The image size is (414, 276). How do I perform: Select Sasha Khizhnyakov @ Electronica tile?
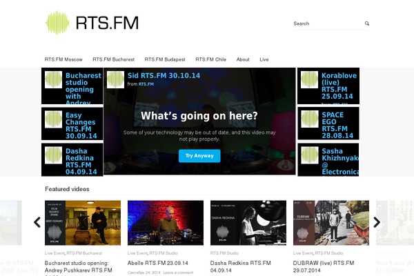click(328, 160)
